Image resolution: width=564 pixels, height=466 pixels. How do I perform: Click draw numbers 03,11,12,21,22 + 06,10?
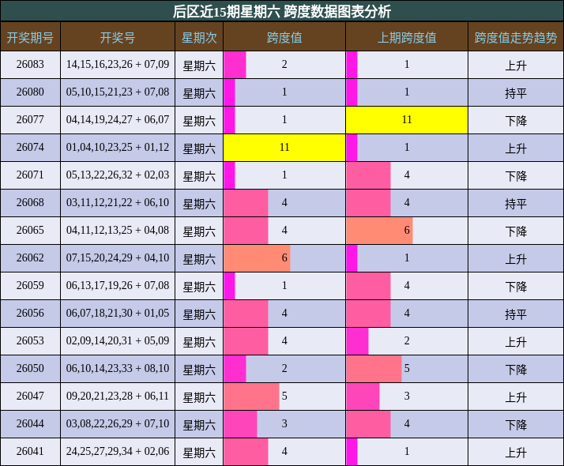tap(118, 203)
